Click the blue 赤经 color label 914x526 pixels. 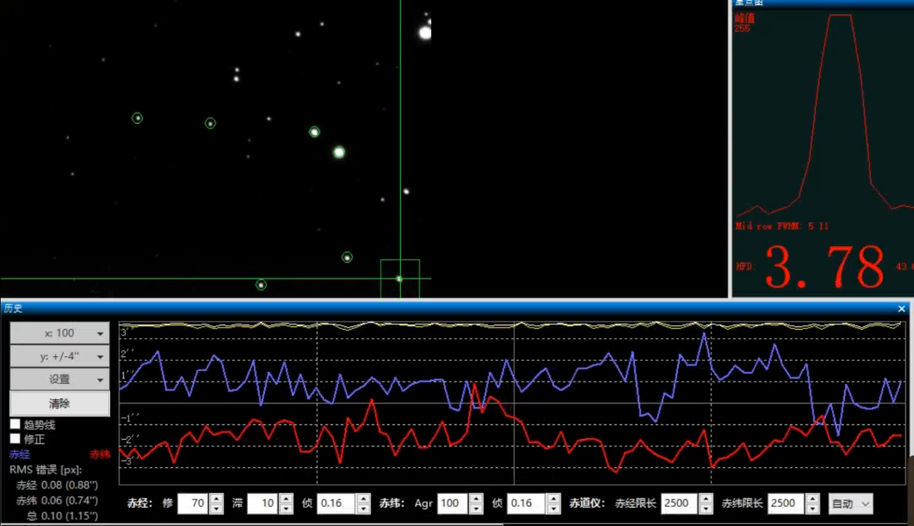pyautogui.click(x=19, y=455)
